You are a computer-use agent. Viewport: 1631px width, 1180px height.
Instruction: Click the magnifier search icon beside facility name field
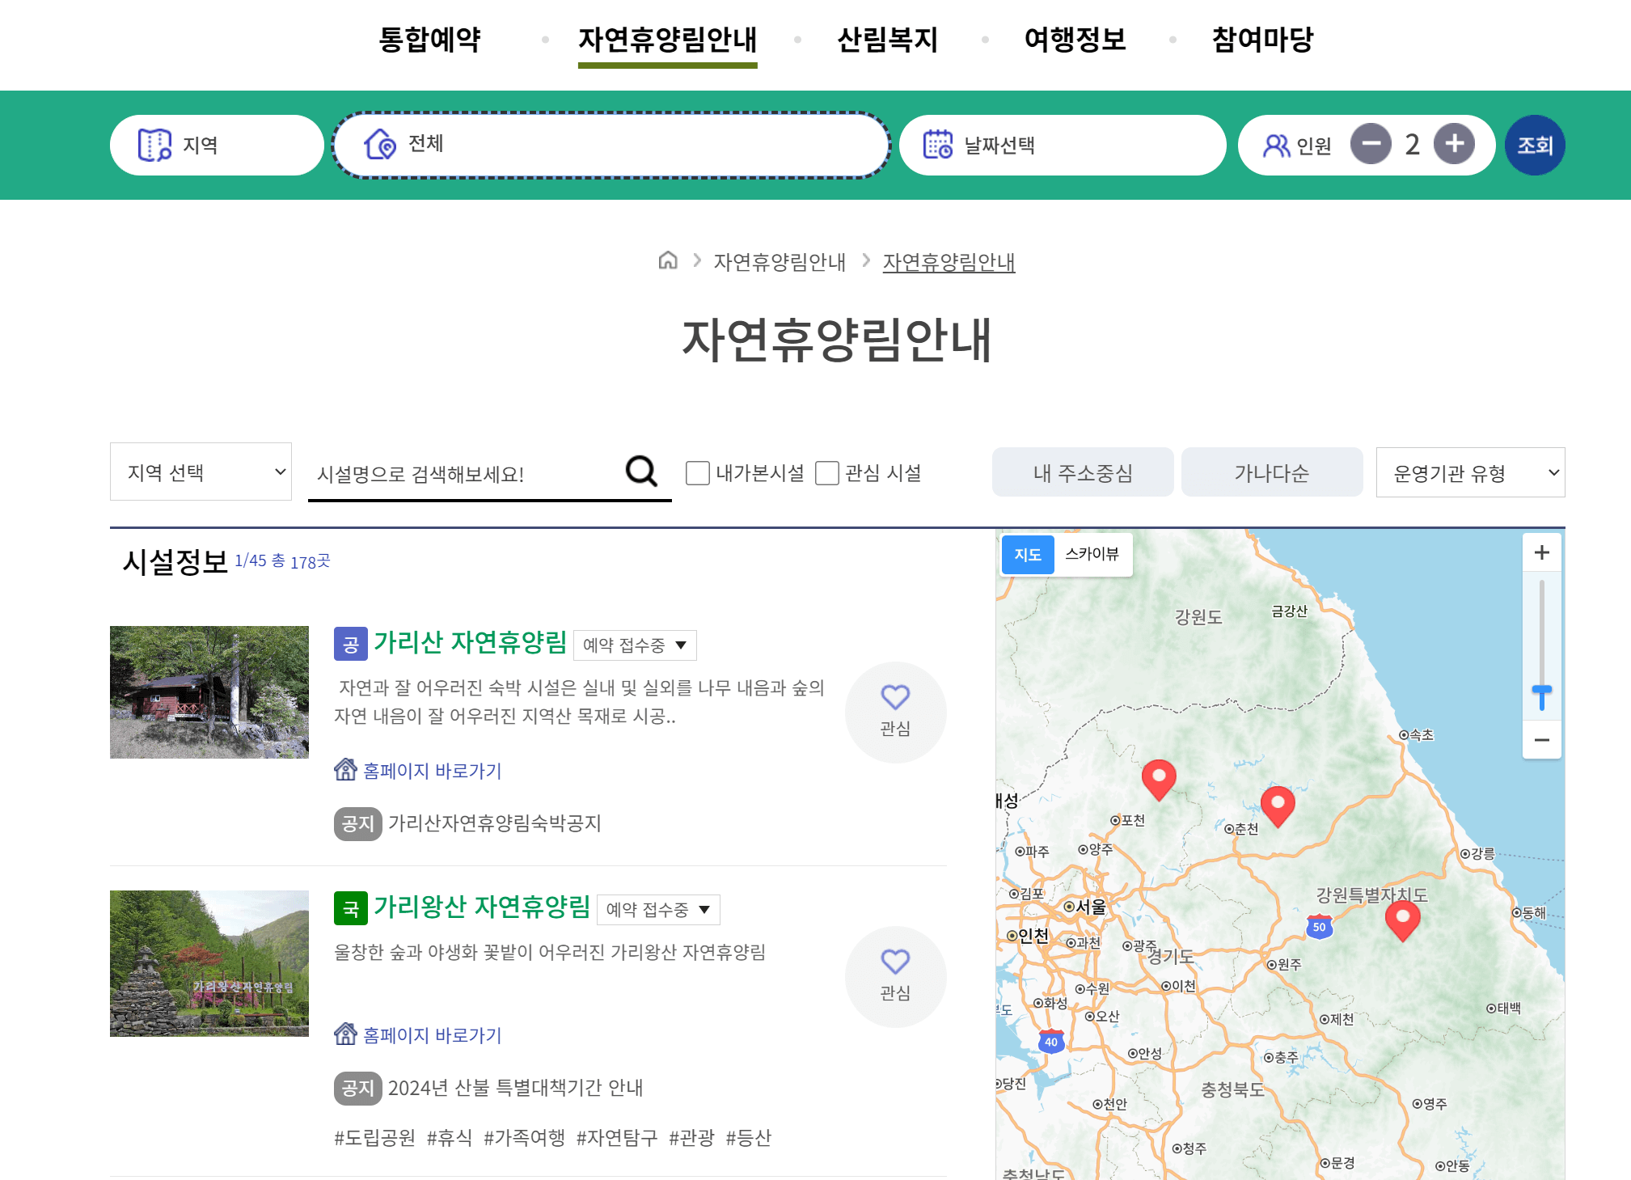click(x=641, y=472)
